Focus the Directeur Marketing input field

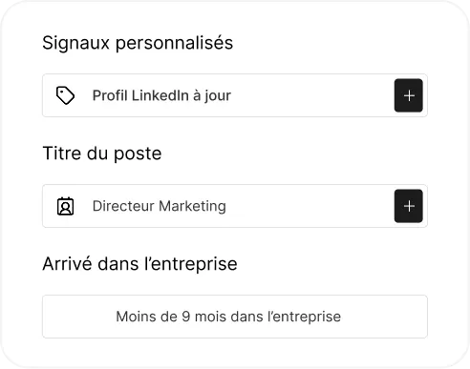click(x=235, y=206)
